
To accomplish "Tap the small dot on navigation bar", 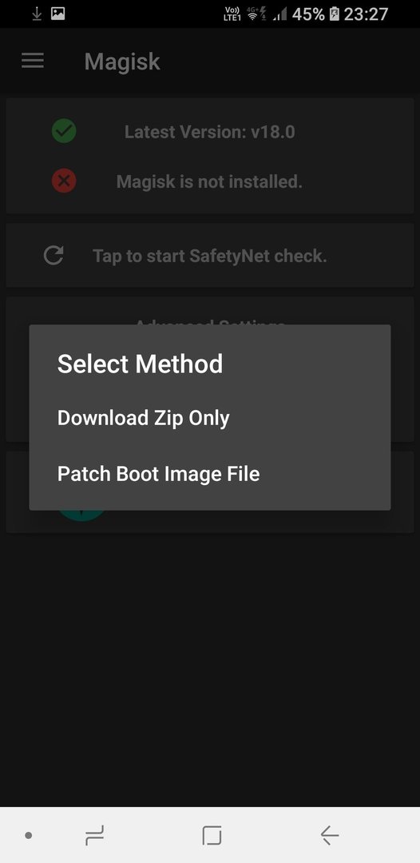I will tap(29, 836).
